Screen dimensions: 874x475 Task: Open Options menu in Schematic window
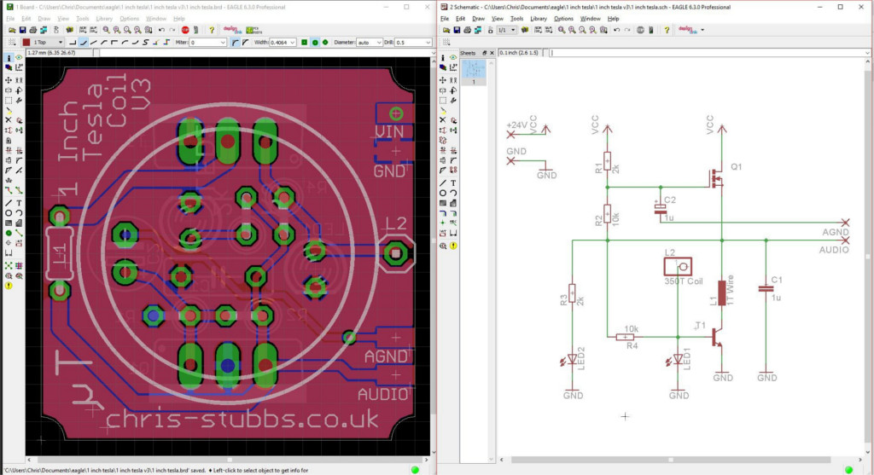coord(563,18)
